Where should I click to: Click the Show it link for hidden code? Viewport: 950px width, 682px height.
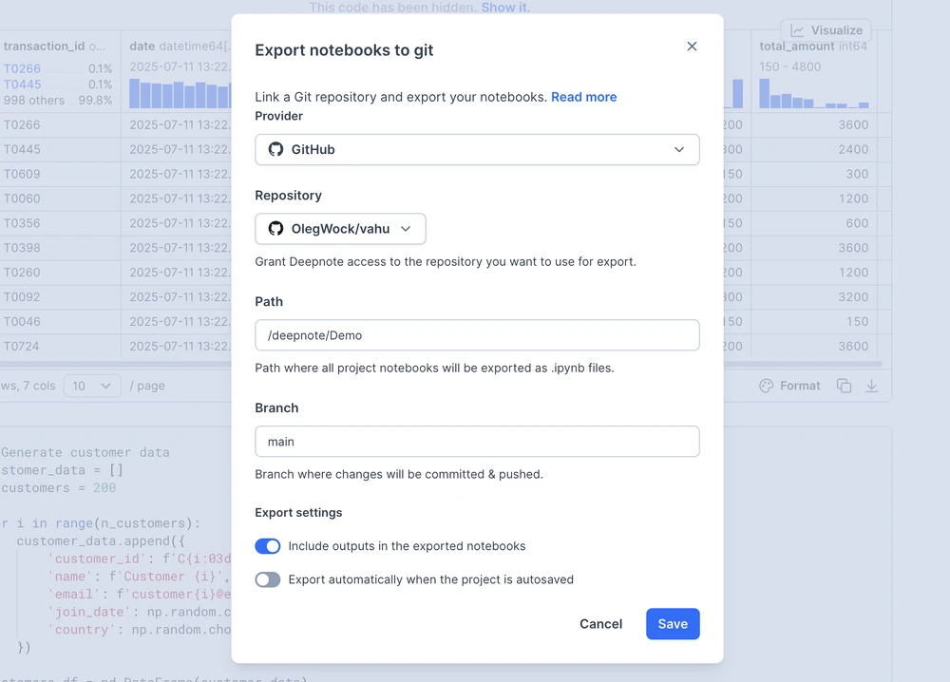(505, 8)
